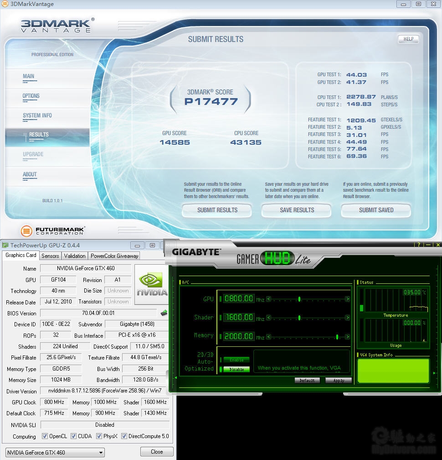The height and width of the screenshot is (460, 442).
Task: Click the Close button in GPU-Z
Action: click(157, 452)
